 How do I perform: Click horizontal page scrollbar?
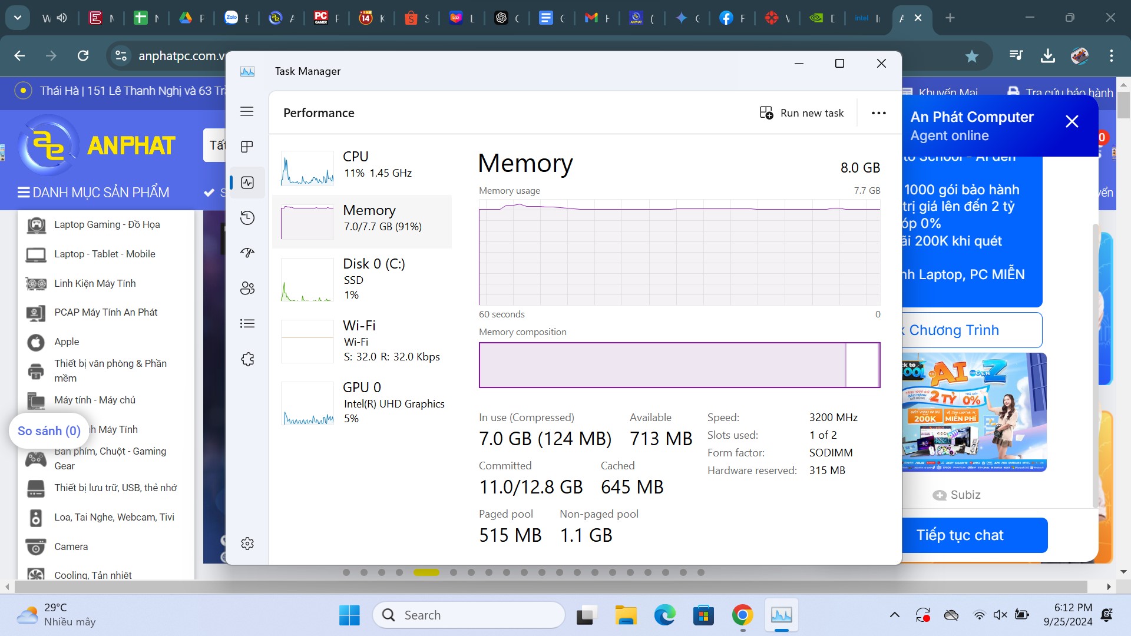pyautogui.click(x=551, y=587)
